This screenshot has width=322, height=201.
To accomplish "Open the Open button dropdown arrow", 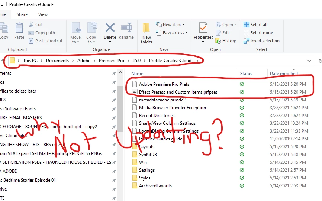I will coord(236,25).
